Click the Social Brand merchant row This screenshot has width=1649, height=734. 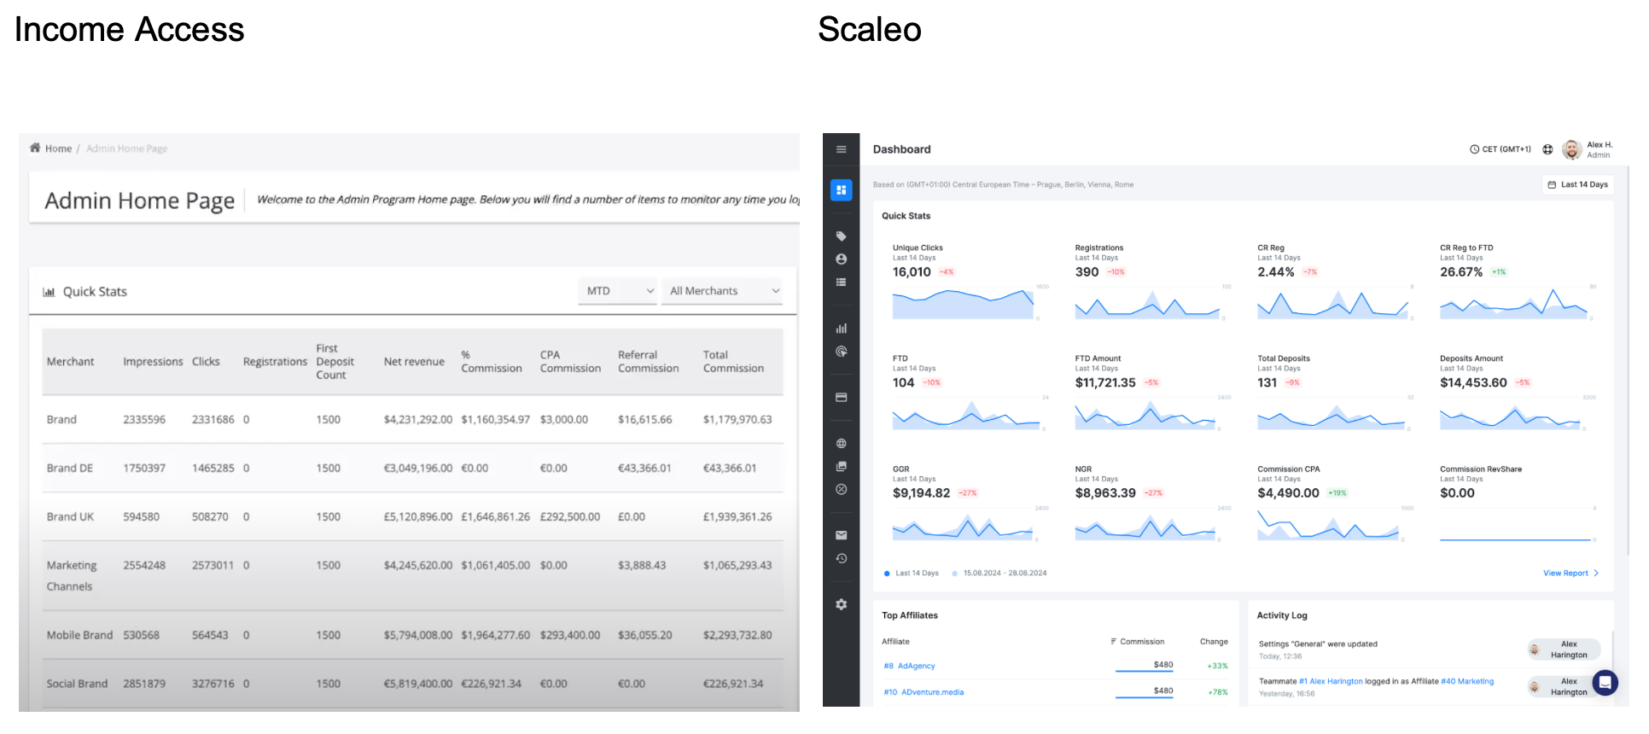(x=412, y=684)
